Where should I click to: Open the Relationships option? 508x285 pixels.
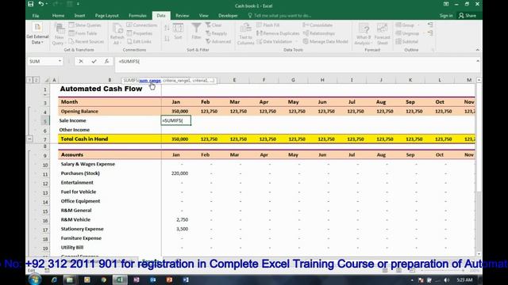pos(319,33)
